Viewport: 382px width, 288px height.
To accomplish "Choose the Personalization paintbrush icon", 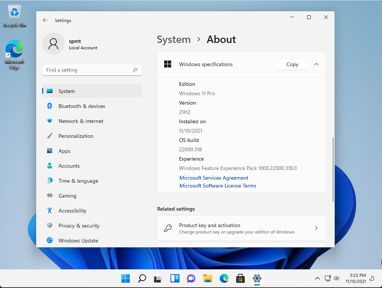I will coord(50,136).
